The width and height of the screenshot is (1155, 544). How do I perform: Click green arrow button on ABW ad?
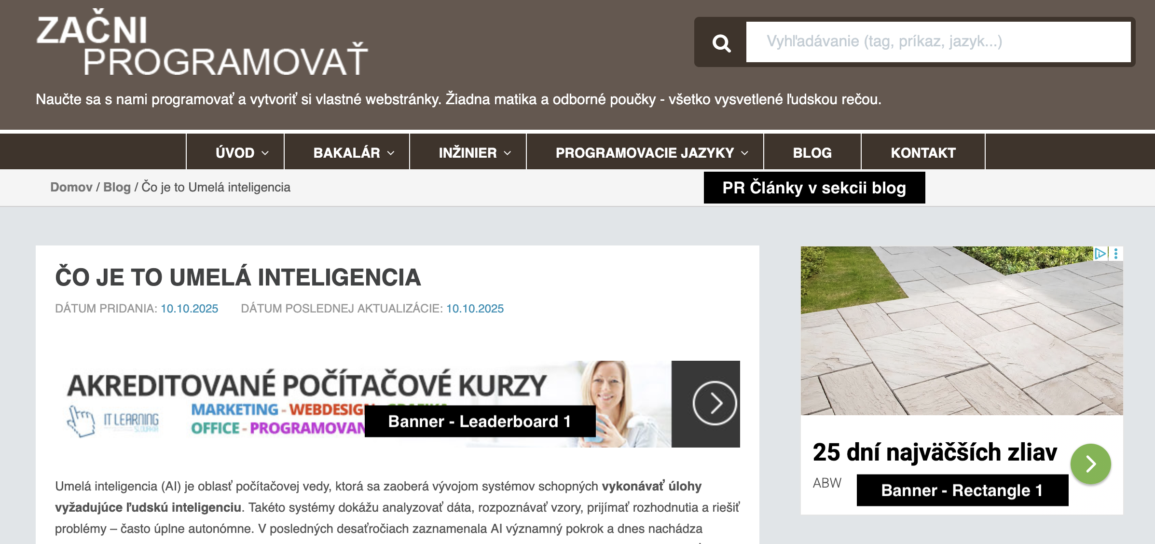click(1090, 464)
